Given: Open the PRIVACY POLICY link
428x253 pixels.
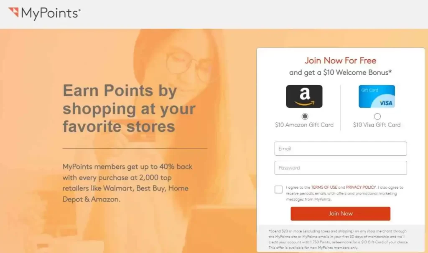Looking at the screenshot, I should pyautogui.click(x=361, y=187).
